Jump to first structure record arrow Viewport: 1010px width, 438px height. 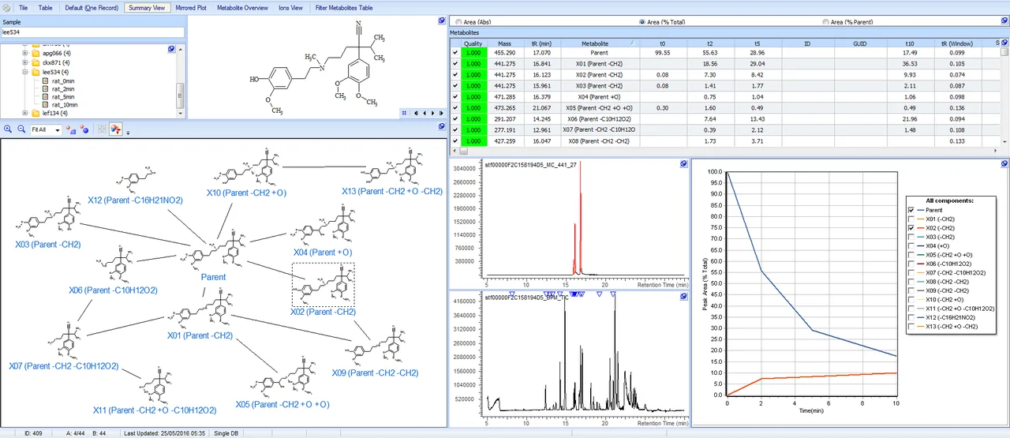[x=416, y=113]
